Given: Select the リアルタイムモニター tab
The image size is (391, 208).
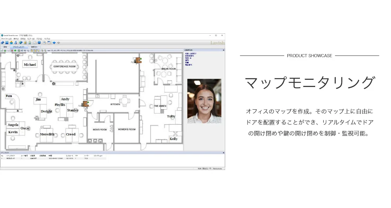Looking at the screenshot, I should tap(19, 47).
